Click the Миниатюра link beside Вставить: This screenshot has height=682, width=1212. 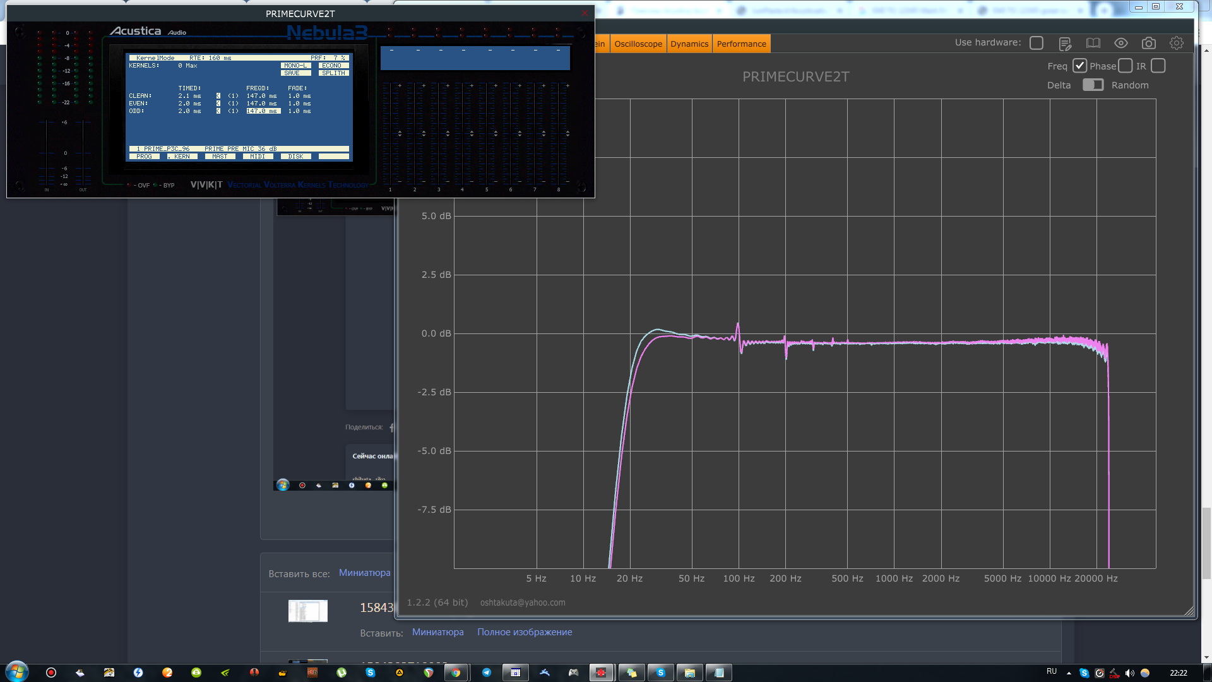438,632
